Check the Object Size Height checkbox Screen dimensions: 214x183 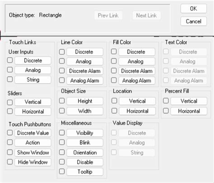click(62, 101)
